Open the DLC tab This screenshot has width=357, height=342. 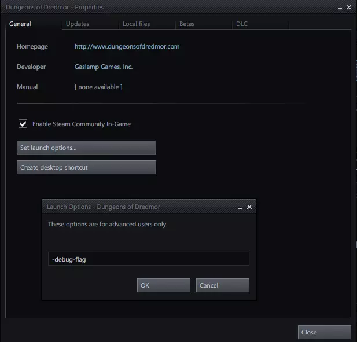260,24
